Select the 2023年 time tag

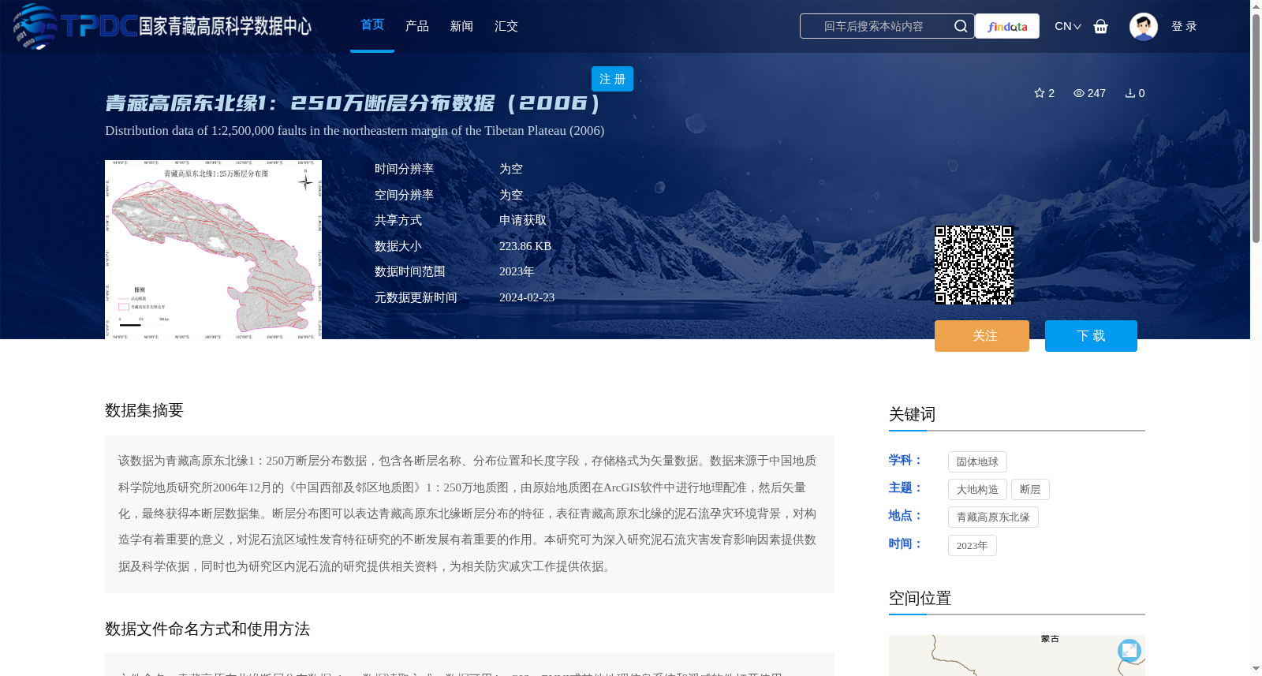(972, 545)
